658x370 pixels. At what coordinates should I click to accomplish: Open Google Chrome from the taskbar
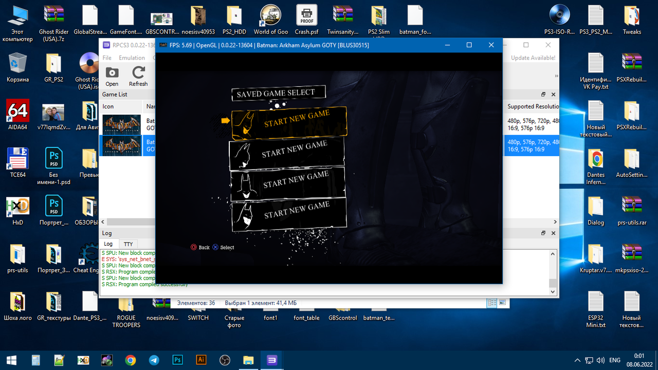(x=130, y=360)
